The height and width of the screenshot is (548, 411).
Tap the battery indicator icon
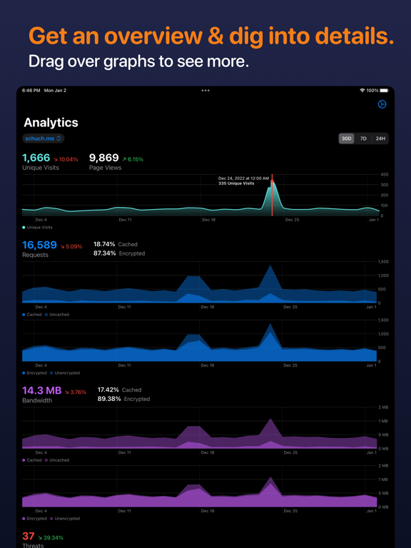384,91
